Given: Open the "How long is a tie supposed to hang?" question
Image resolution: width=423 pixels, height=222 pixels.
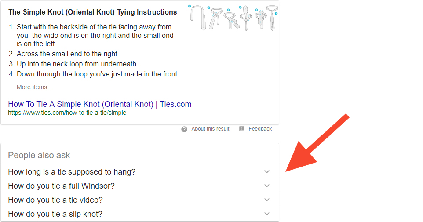Looking at the screenshot, I should [140, 172].
